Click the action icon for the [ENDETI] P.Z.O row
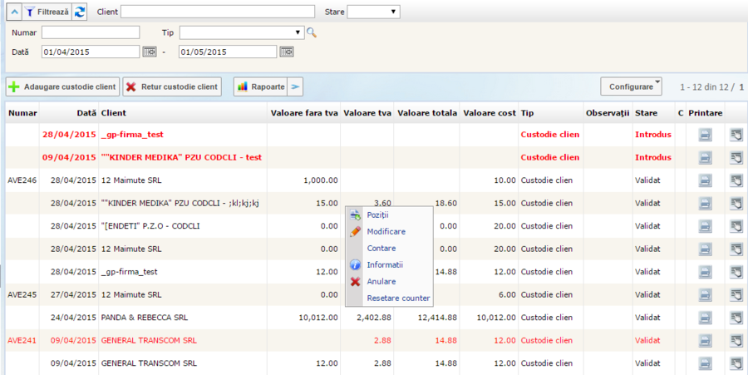 [736, 225]
